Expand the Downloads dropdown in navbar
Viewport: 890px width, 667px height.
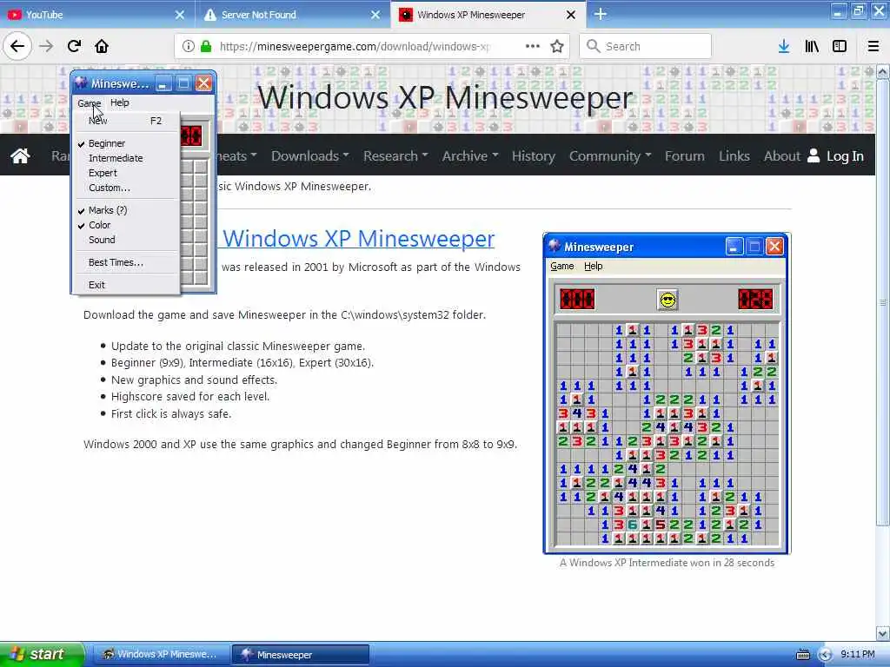pyautogui.click(x=310, y=156)
